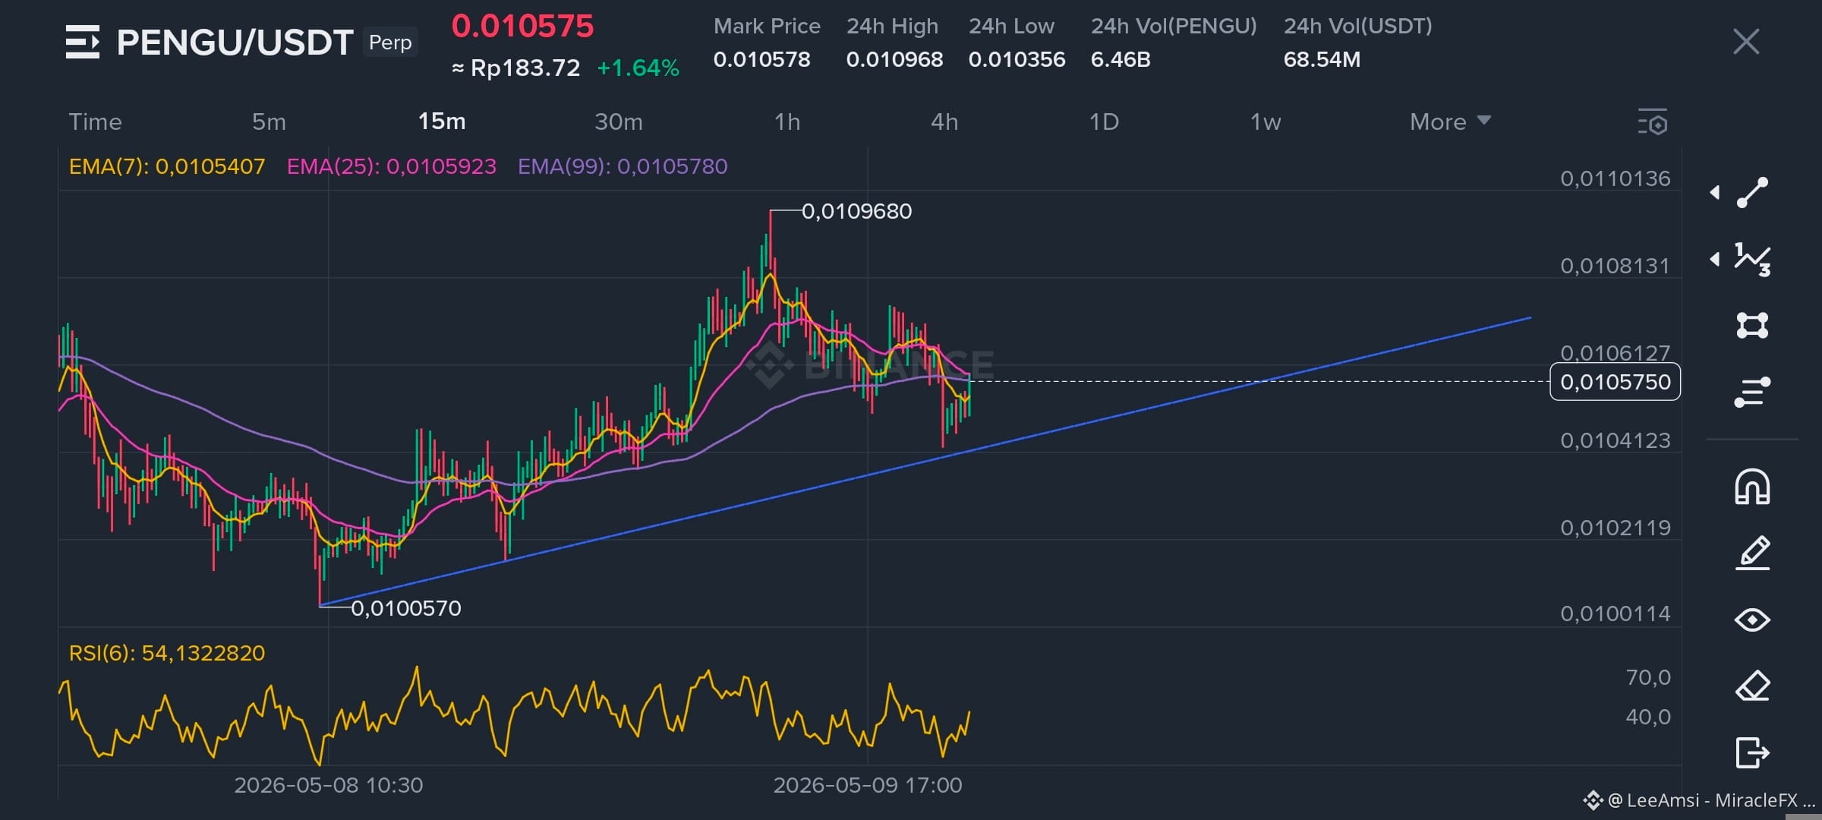
Task: Click the 0,0102119 price axis label
Action: click(x=1615, y=528)
